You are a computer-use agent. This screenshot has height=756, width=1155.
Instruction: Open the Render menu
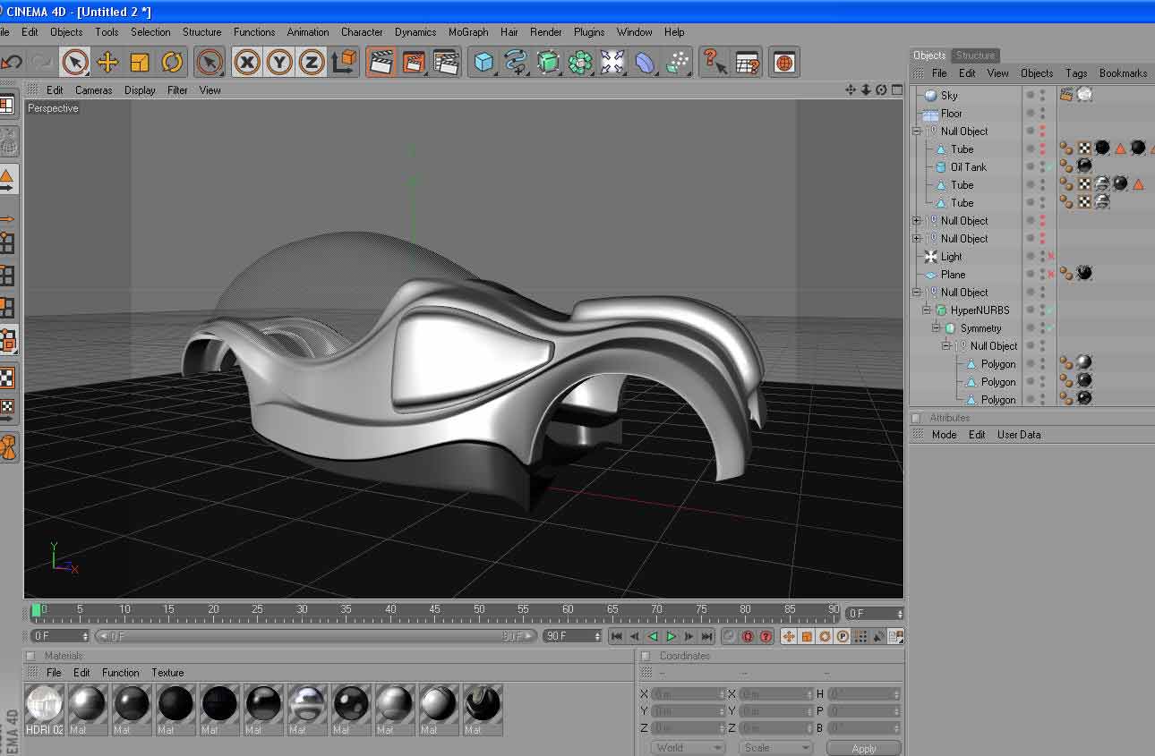click(x=545, y=32)
